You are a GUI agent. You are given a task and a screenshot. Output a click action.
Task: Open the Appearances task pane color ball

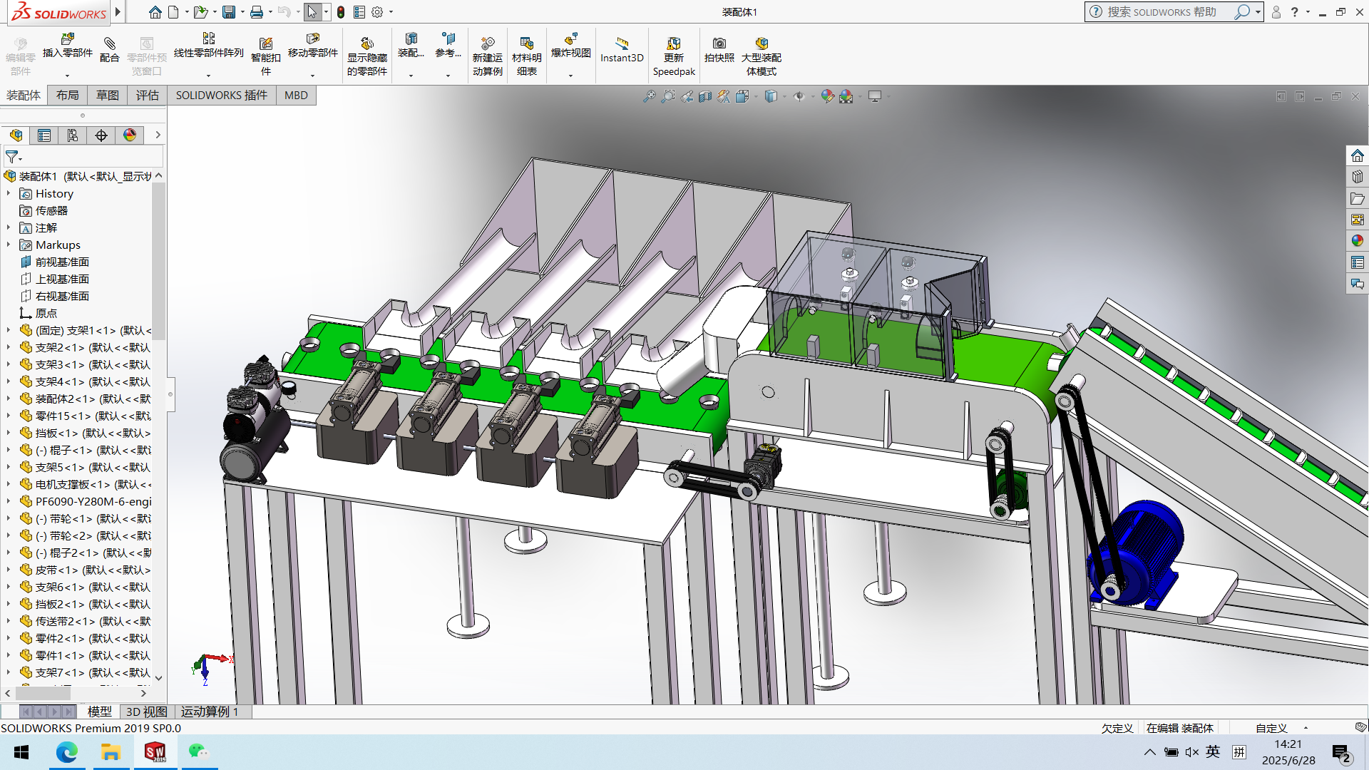1358,241
